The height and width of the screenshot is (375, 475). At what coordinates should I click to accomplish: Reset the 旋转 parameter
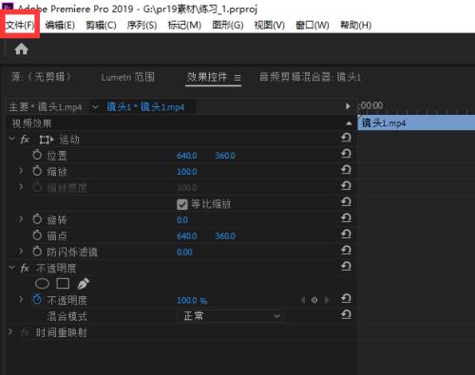pyautogui.click(x=346, y=218)
